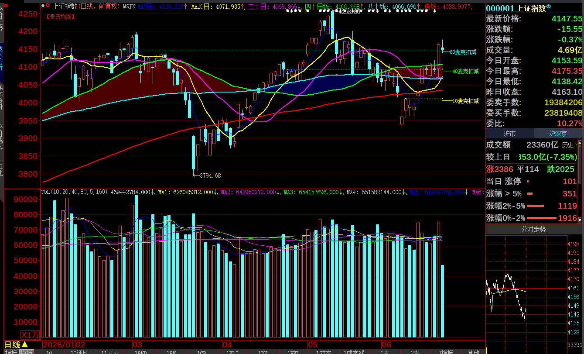Click the 今日最低 value 4138.42
This screenshot has height=354, width=584.
point(567,81)
